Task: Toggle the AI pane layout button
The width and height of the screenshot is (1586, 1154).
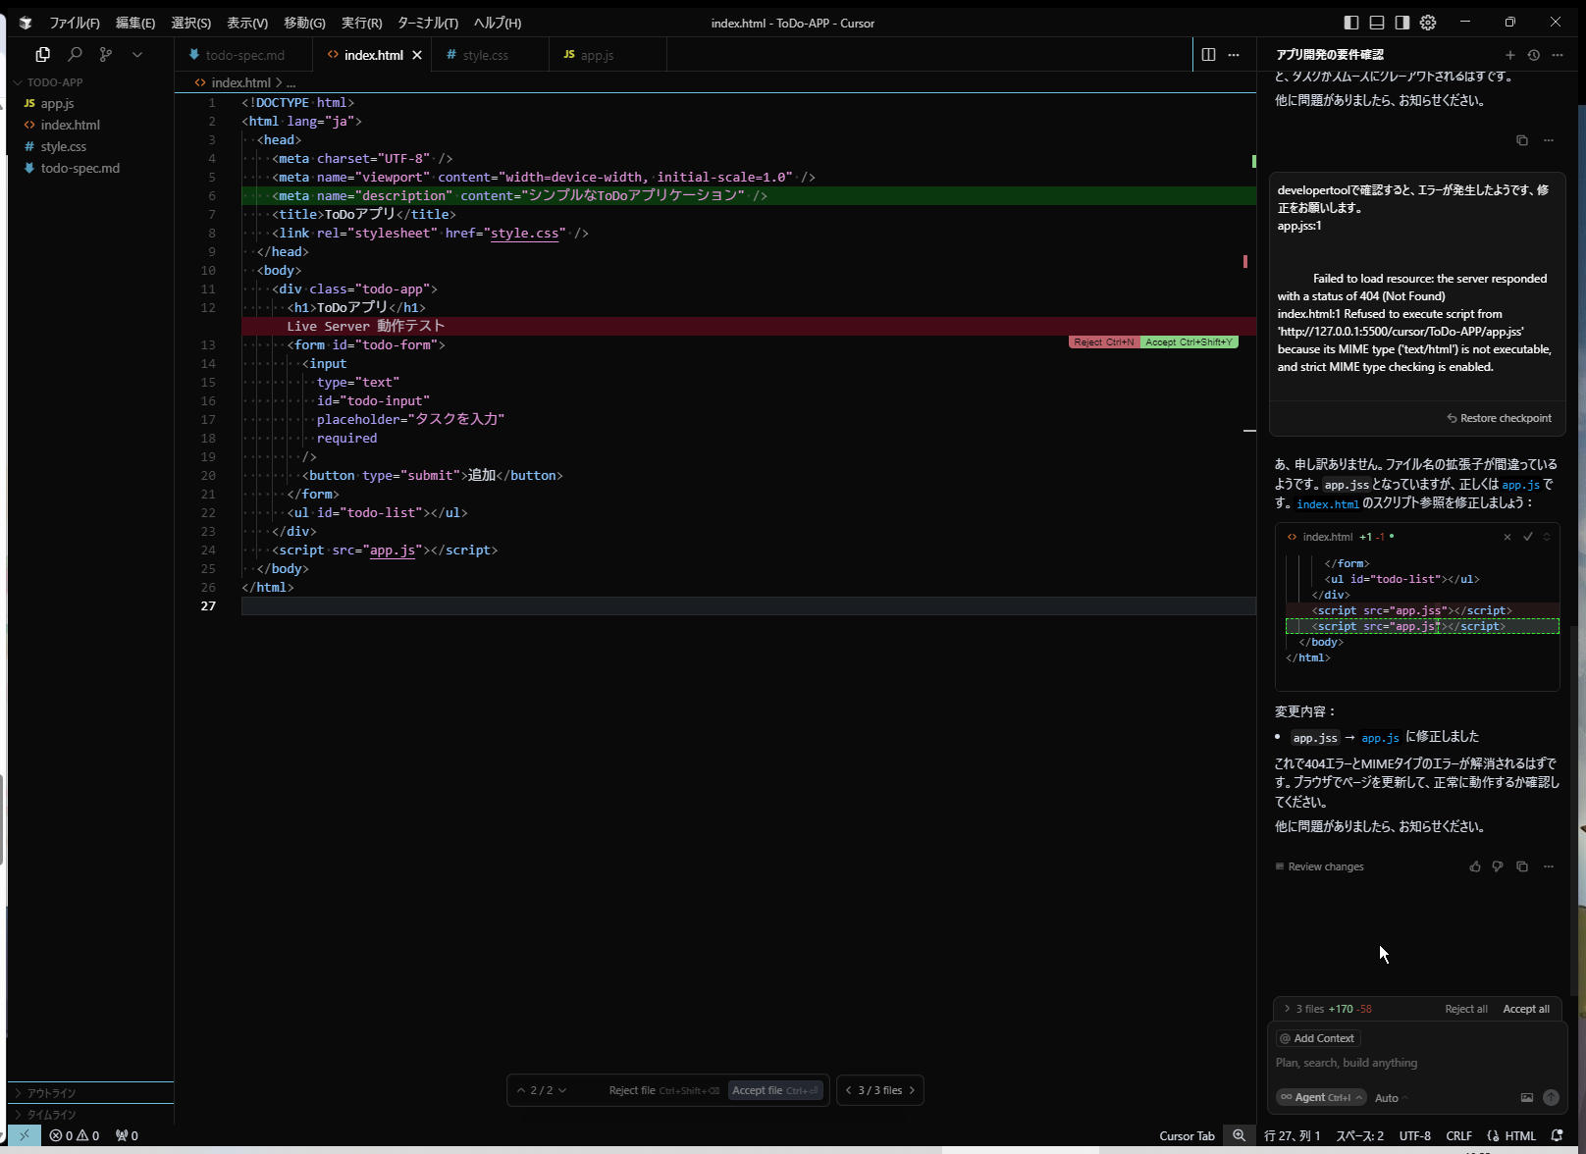Action: pos(1402,23)
